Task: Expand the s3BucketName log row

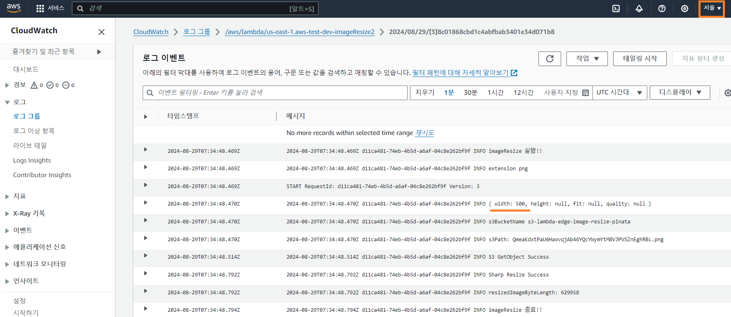Action: coord(145,220)
